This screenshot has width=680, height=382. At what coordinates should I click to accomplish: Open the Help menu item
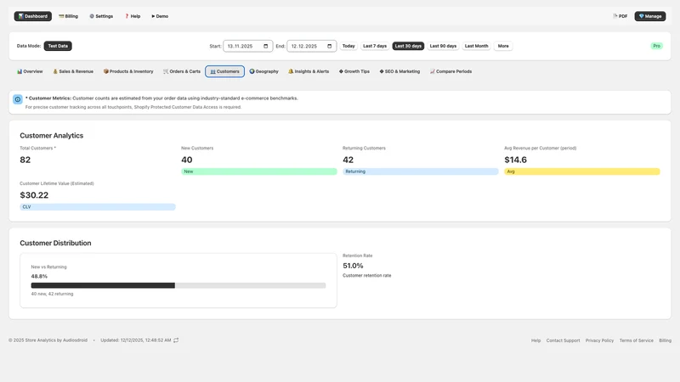click(133, 16)
